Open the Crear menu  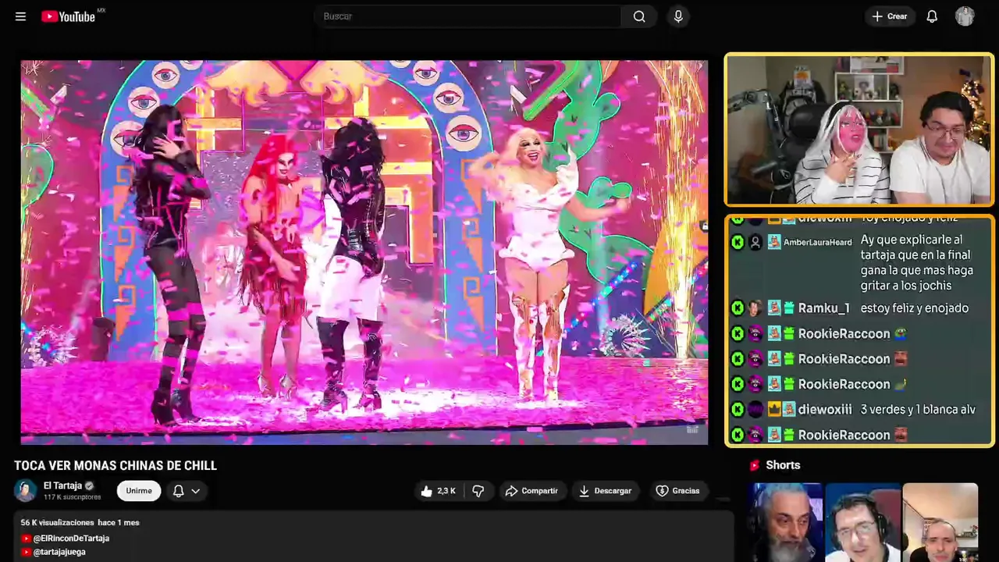tap(890, 16)
